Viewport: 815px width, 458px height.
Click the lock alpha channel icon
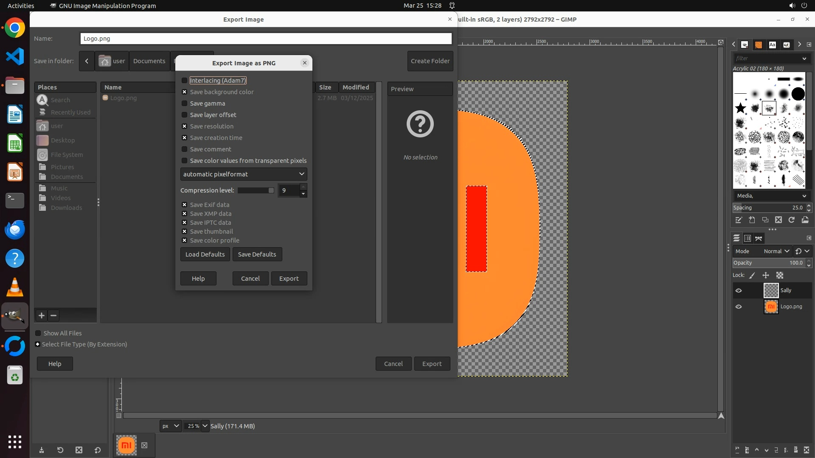click(x=780, y=275)
